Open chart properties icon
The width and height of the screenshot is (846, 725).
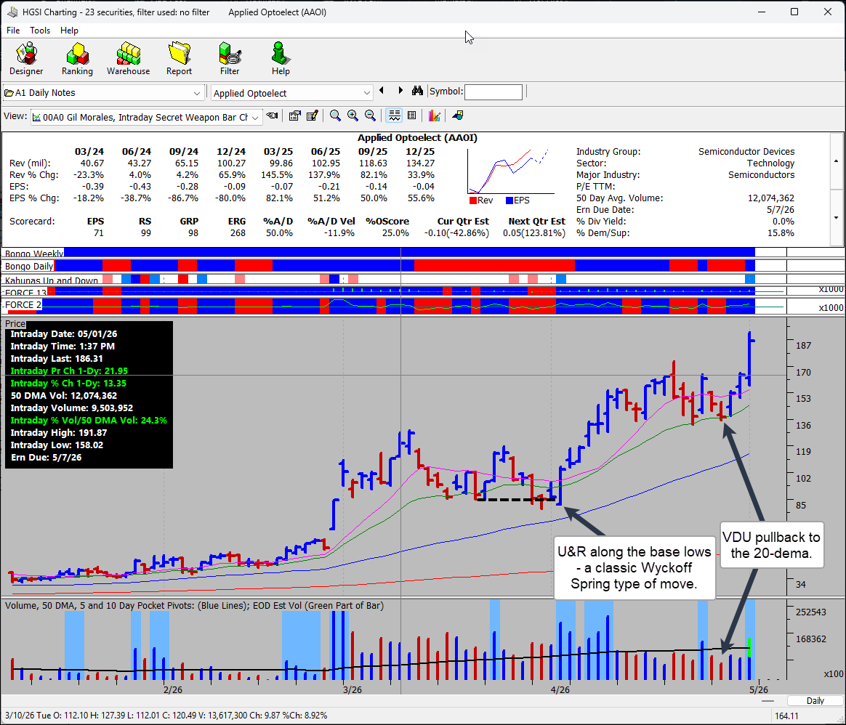point(294,116)
